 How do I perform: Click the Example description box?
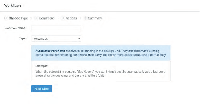101,71
